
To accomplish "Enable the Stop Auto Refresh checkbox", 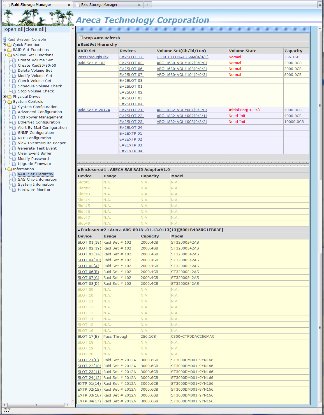I will (81, 38).
